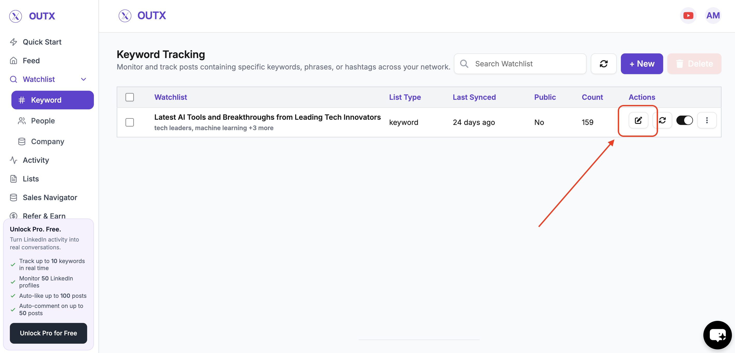Image resolution: width=735 pixels, height=353 pixels.
Task: Open the chat assistant bubble icon
Action: click(717, 335)
